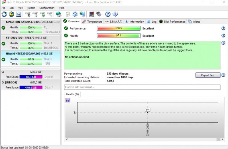
Task: Click the send report by email icon
Action: 75,14
